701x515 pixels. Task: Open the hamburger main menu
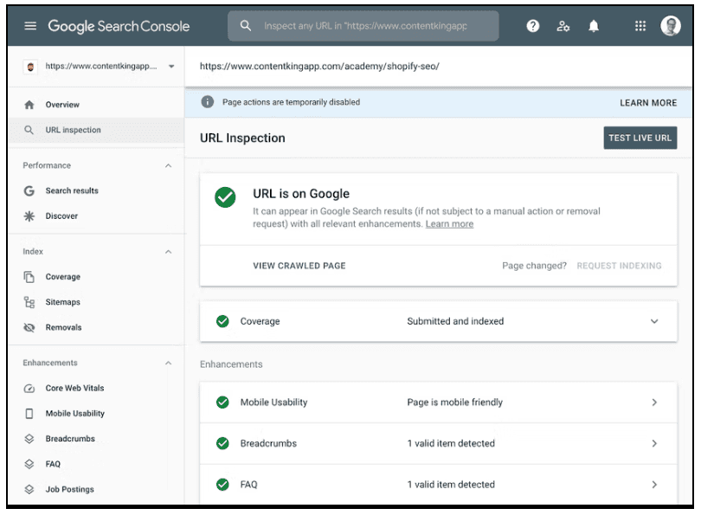click(x=30, y=26)
